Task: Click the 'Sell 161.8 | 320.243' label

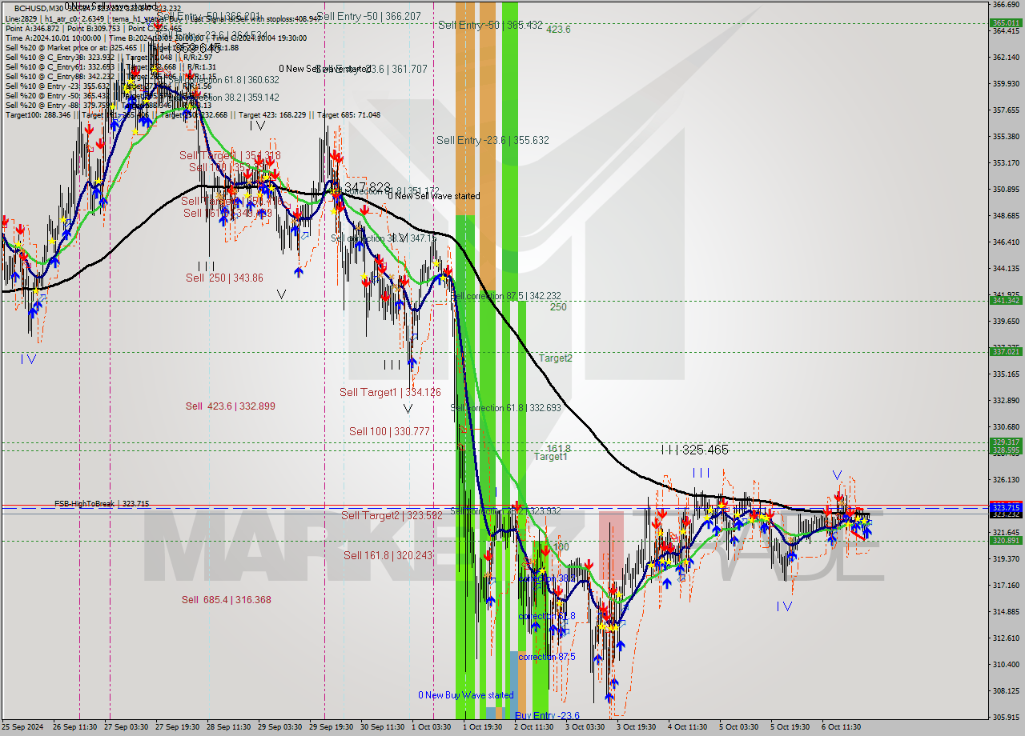Action: 388,555
